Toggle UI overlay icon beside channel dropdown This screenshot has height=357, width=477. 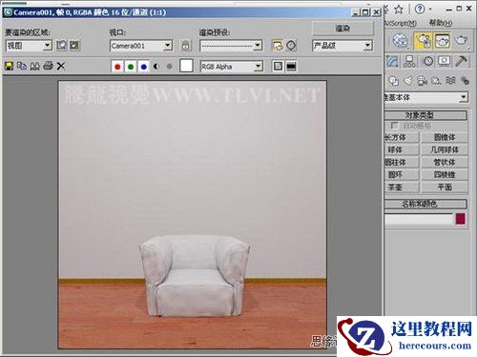pyautogui.click(x=278, y=67)
